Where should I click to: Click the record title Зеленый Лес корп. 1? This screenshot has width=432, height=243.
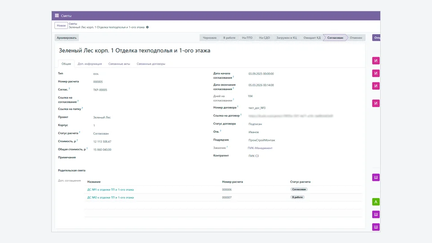pyautogui.click(x=135, y=50)
